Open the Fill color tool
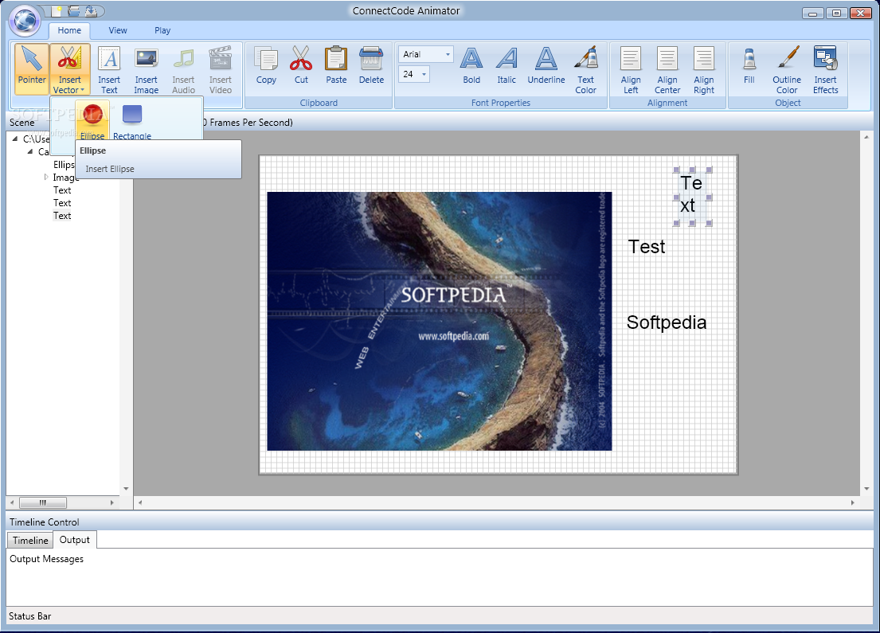The image size is (880, 633). tap(749, 65)
